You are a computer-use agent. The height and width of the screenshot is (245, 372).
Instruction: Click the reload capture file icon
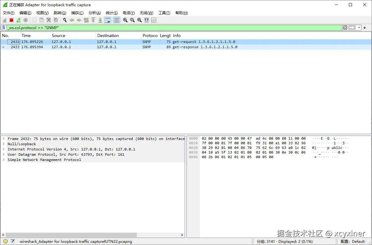tap(56, 20)
